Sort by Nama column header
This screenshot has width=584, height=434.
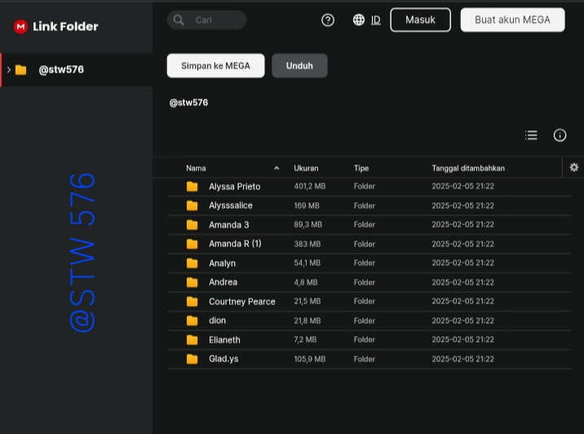click(x=196, y=168)
